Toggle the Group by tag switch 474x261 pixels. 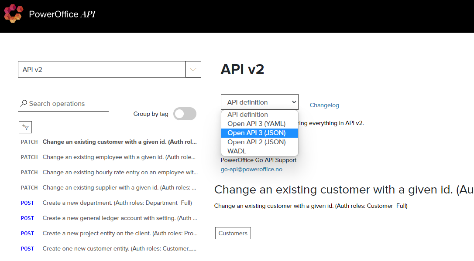click(x=185, y=114)
